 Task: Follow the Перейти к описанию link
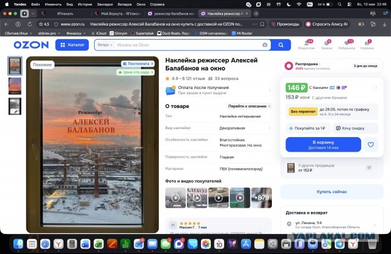click(249, 106)
